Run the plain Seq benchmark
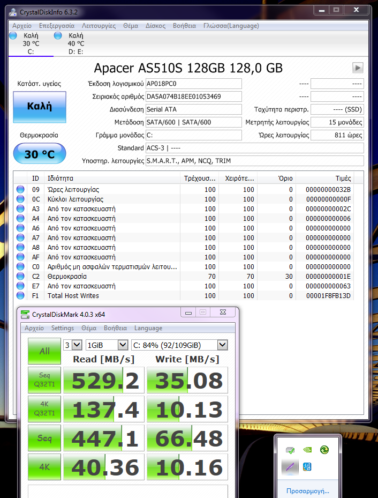 pos(44,438)
